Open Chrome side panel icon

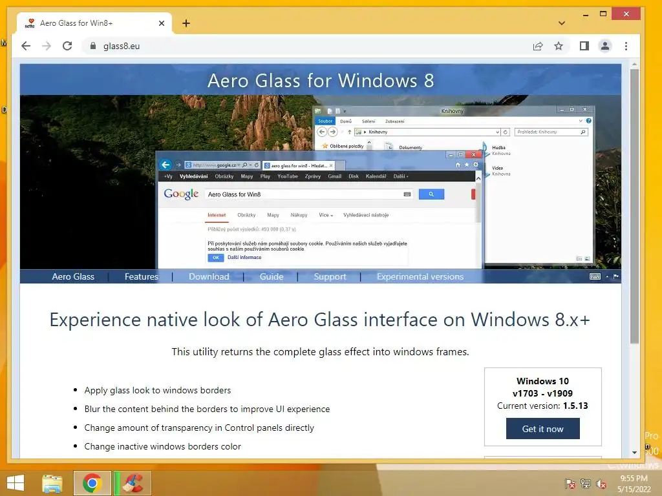[584, 46]
